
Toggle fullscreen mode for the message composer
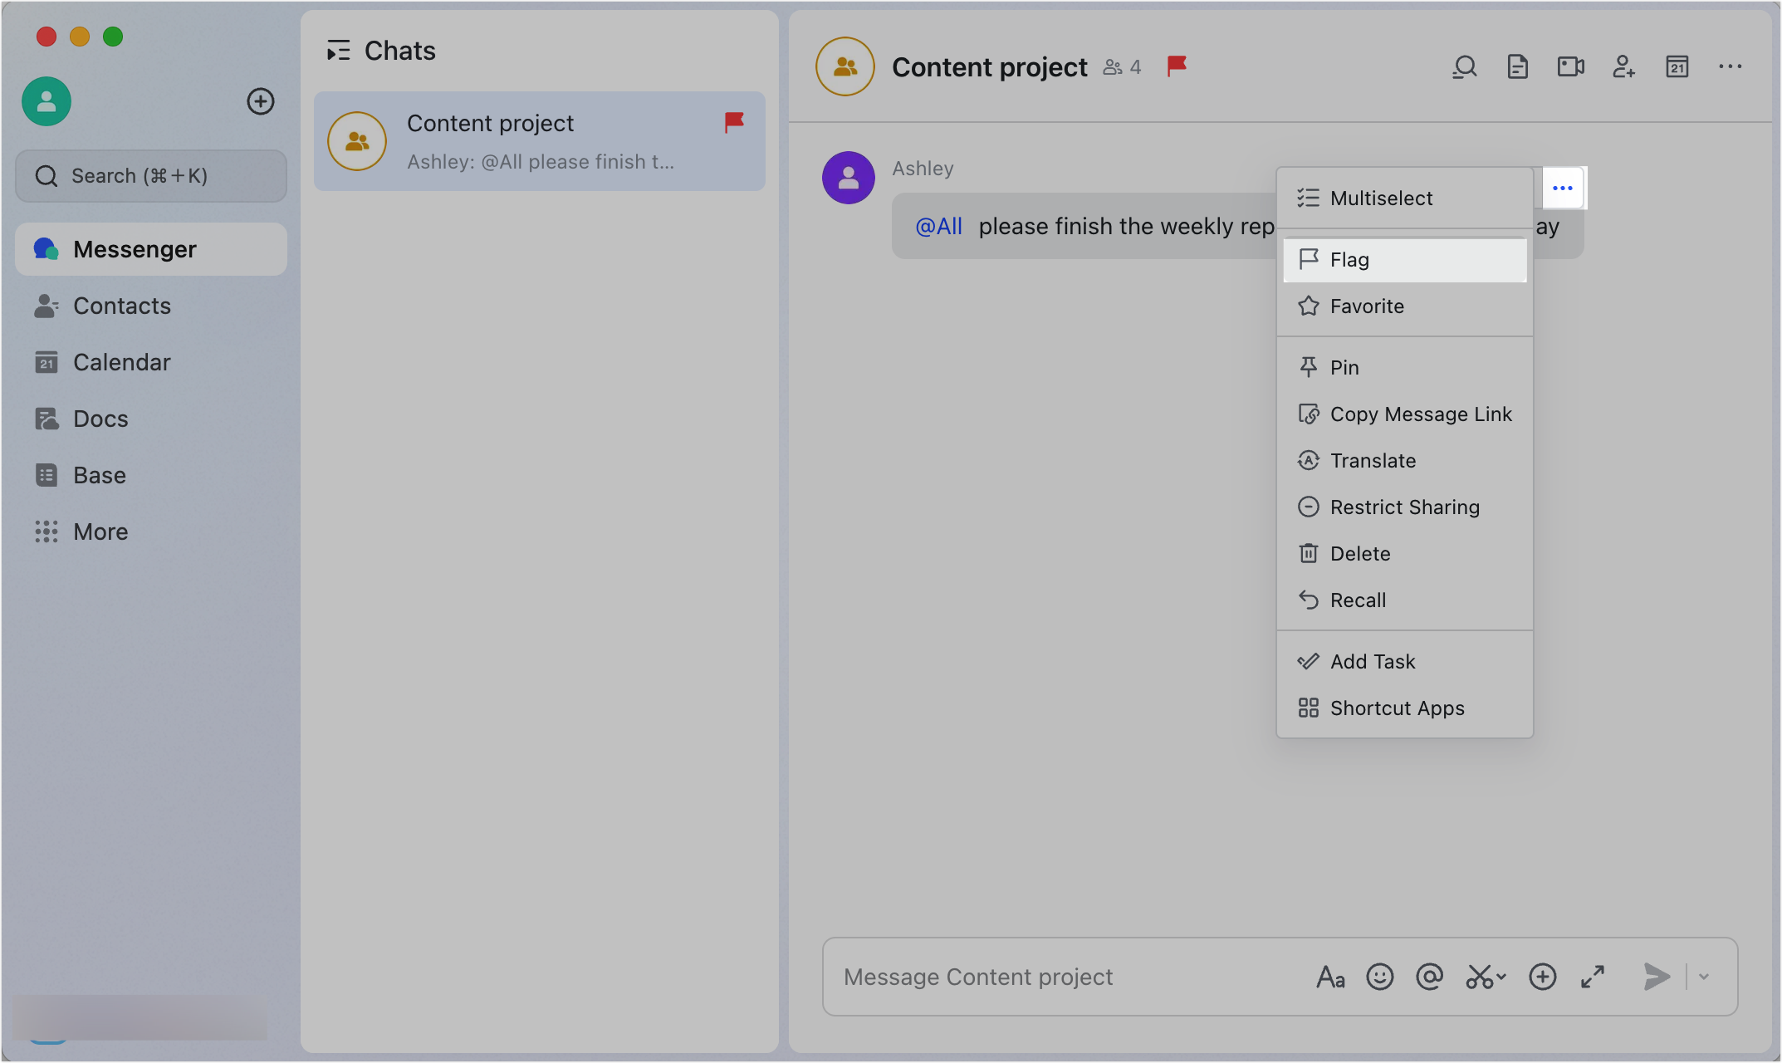1593,977
